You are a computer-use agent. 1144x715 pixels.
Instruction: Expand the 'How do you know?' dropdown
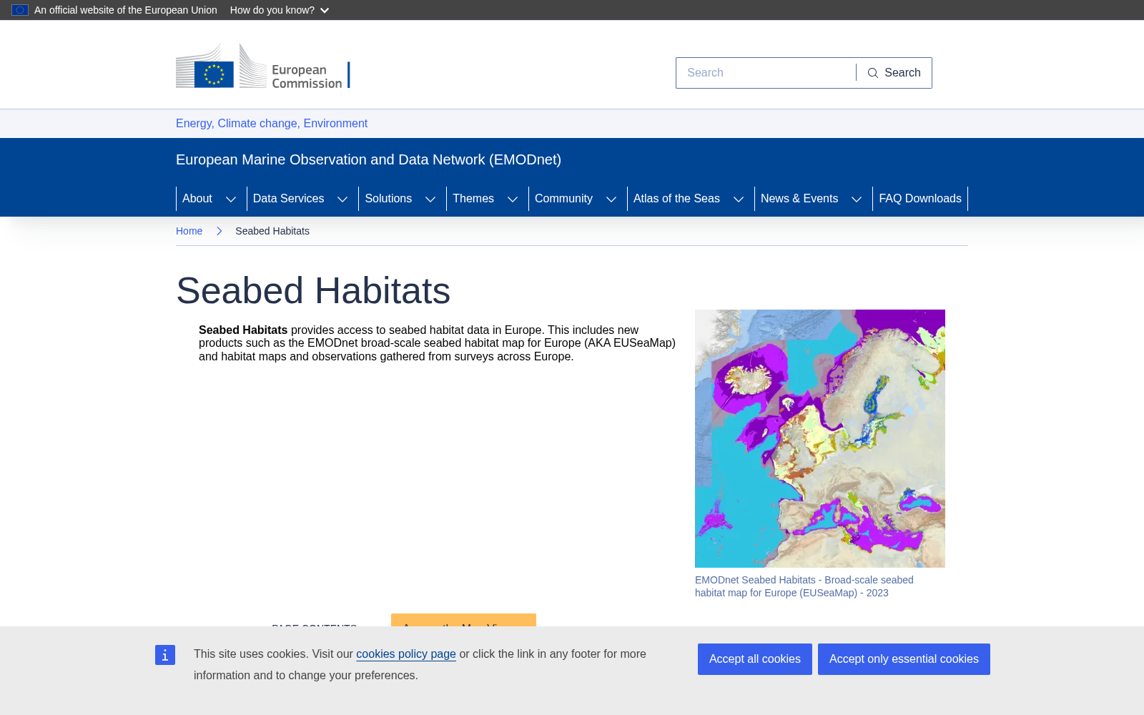coord(280,10)
